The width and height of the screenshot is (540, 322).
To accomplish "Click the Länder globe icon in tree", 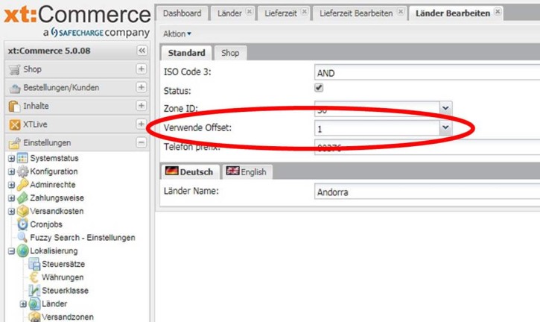I will 34,303.
